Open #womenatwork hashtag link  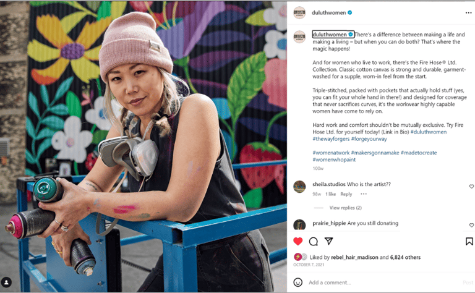pyautogui.click(x=331, y=153)
